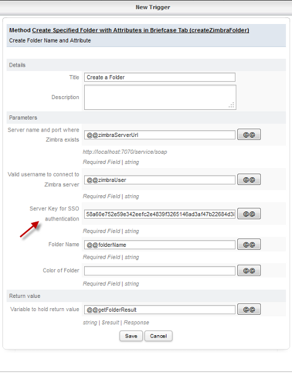This screenshot has width=292, height=373.
Task: Click @@ button next to Folder Name
Action: (x=249, y=244)
